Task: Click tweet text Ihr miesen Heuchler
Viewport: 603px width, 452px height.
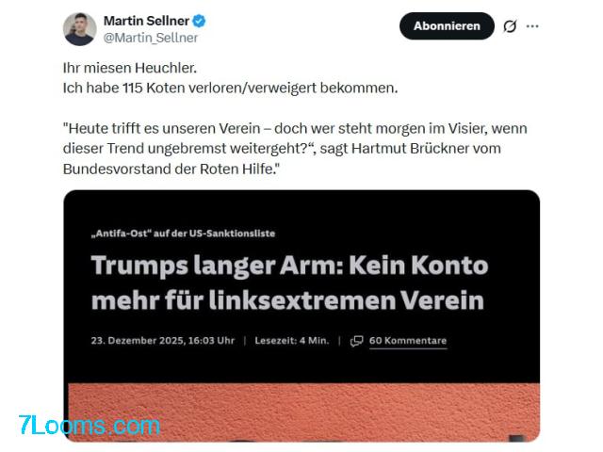Action: 130,68
